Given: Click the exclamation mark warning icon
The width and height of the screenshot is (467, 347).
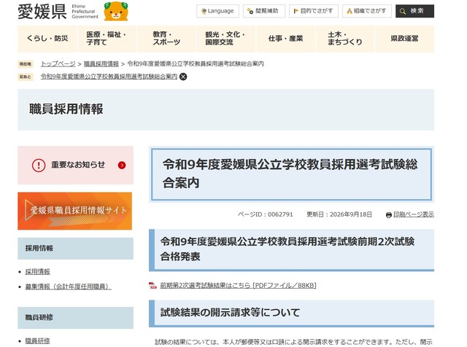Looking at the screenshot, I should (x=39, y=165).
